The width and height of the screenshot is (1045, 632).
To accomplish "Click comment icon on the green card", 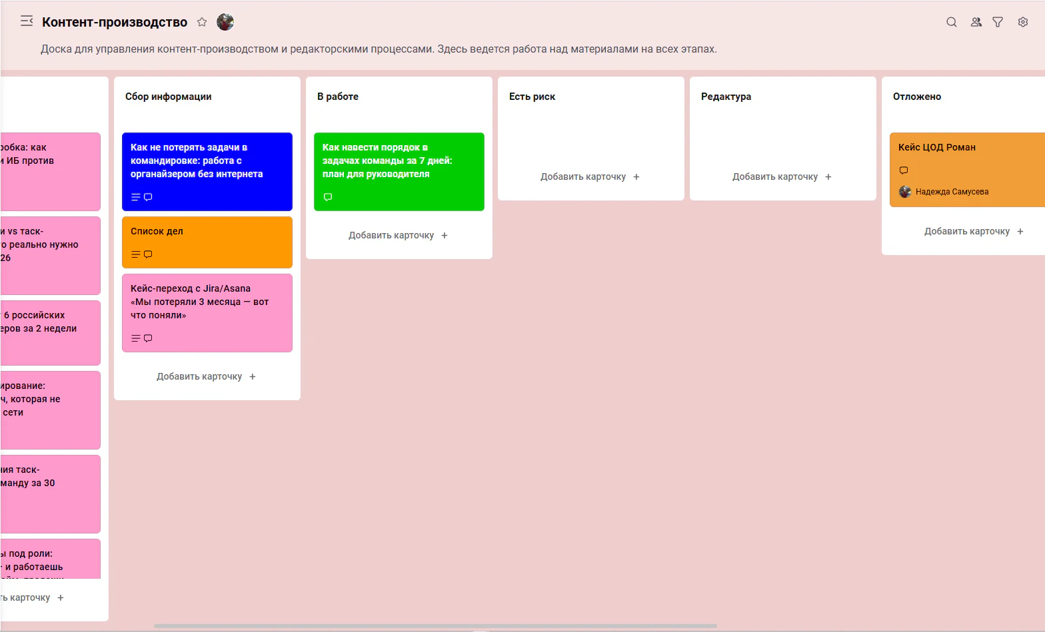I will pyautogui.click(x=328, y=197).
